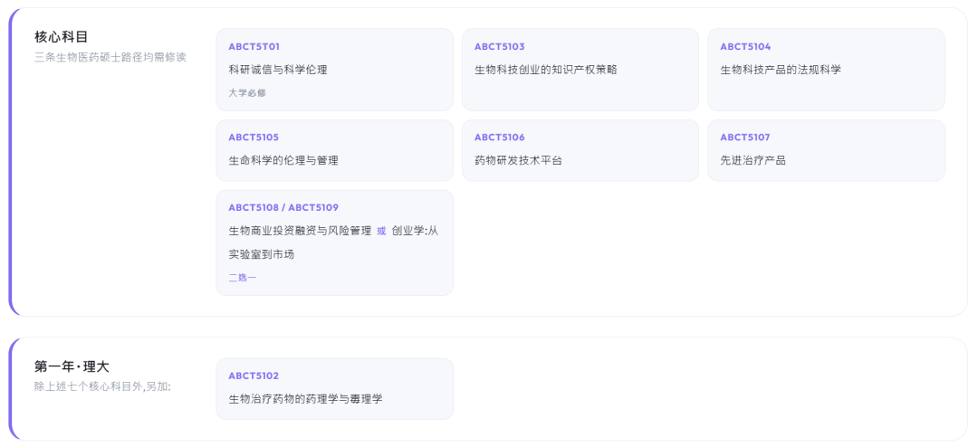978x447 pixels.
Task: Select the course title 生命科学的伦理与管理
Action: click(283, 160)
